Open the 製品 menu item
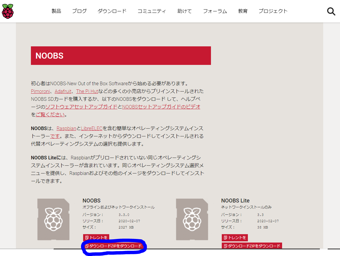340x256 pixels. point(56,11)
